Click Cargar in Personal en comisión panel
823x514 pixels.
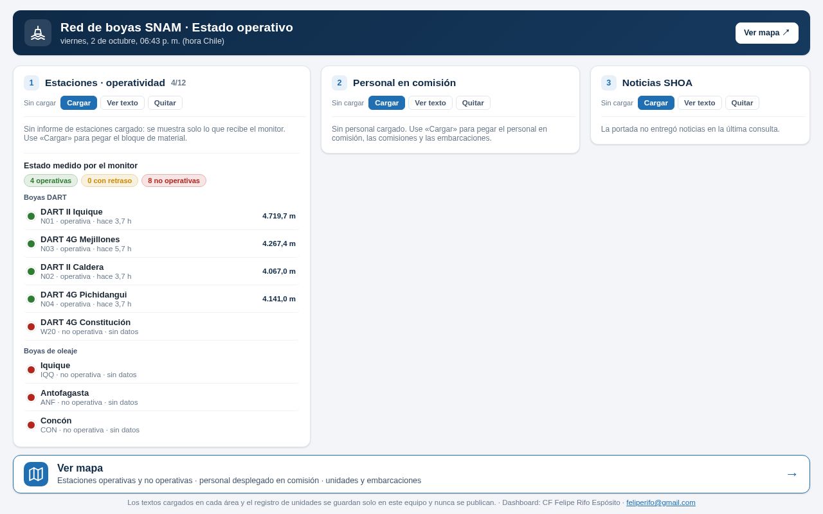[x=386, y=103]
